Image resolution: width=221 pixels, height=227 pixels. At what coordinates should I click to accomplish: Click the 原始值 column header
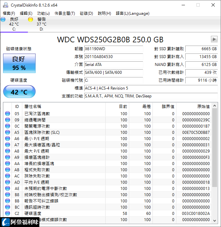(x=194, y=107)
